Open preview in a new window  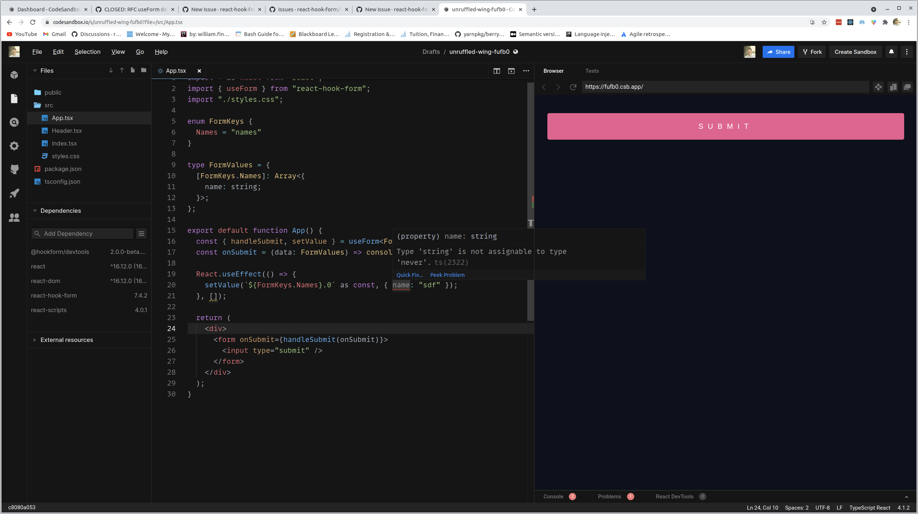[907, 87]
